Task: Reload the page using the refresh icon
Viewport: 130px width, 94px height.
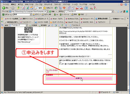Action: pos(28,8)
